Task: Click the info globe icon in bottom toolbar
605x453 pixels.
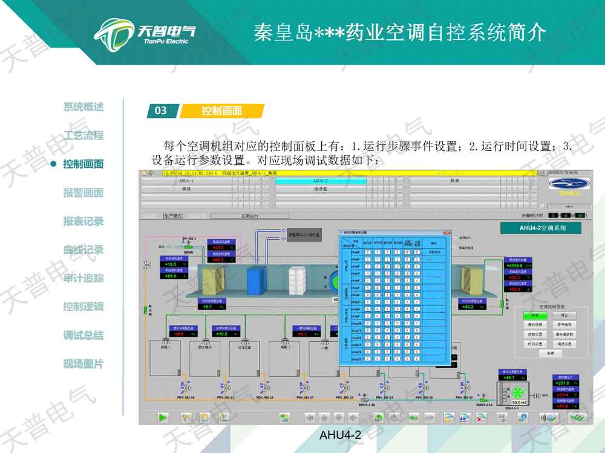Action: [x=523, y=417]
